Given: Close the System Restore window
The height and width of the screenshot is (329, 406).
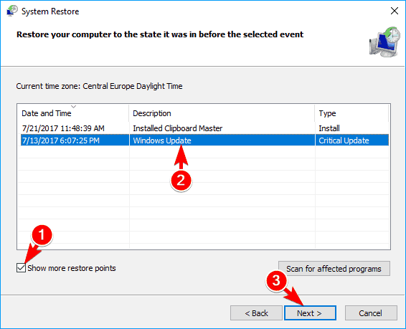Looking at the screenshot, I should (395, 11).
